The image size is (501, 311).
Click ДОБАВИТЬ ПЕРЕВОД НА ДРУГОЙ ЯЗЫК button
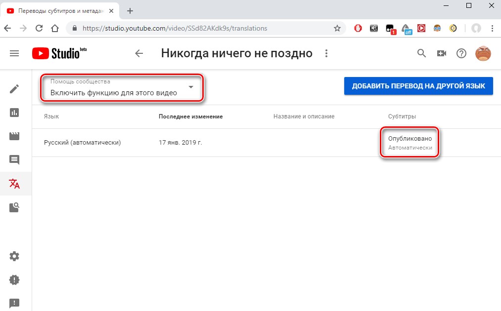[418, 86]
